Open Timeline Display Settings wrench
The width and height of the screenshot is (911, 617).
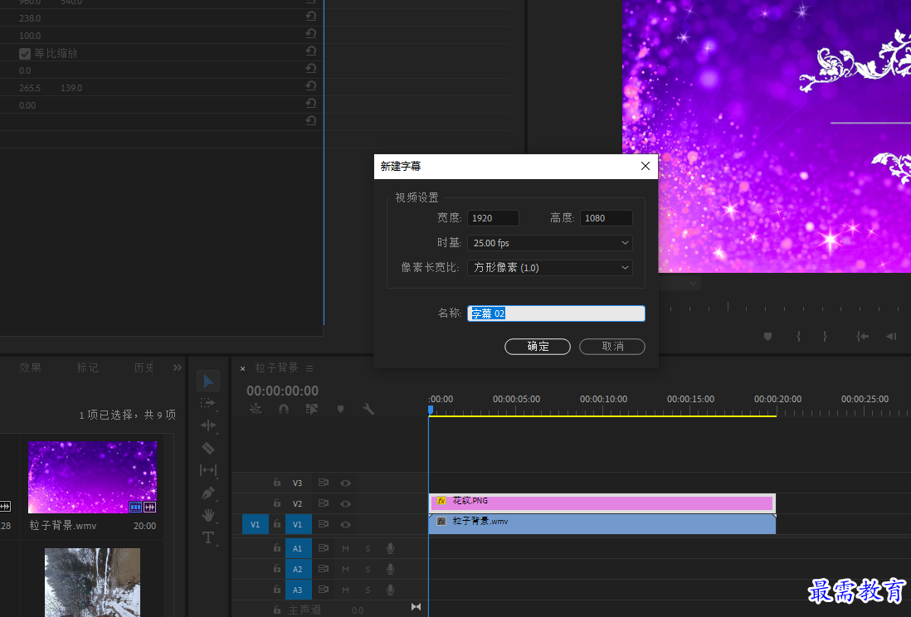(368, 409)
